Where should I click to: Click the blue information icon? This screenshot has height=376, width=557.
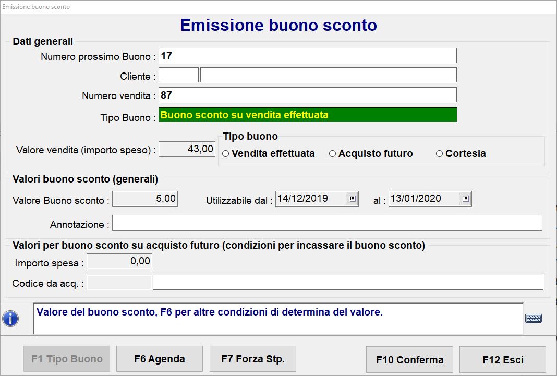coord(10,319)
